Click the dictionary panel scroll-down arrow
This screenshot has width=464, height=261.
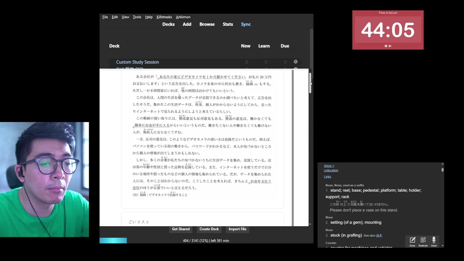443,246
